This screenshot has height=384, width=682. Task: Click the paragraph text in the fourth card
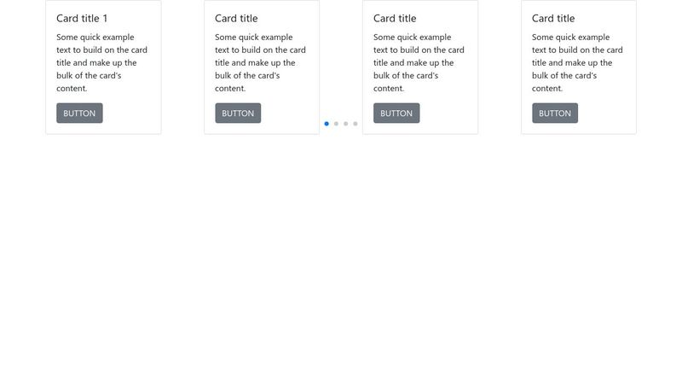577,62
